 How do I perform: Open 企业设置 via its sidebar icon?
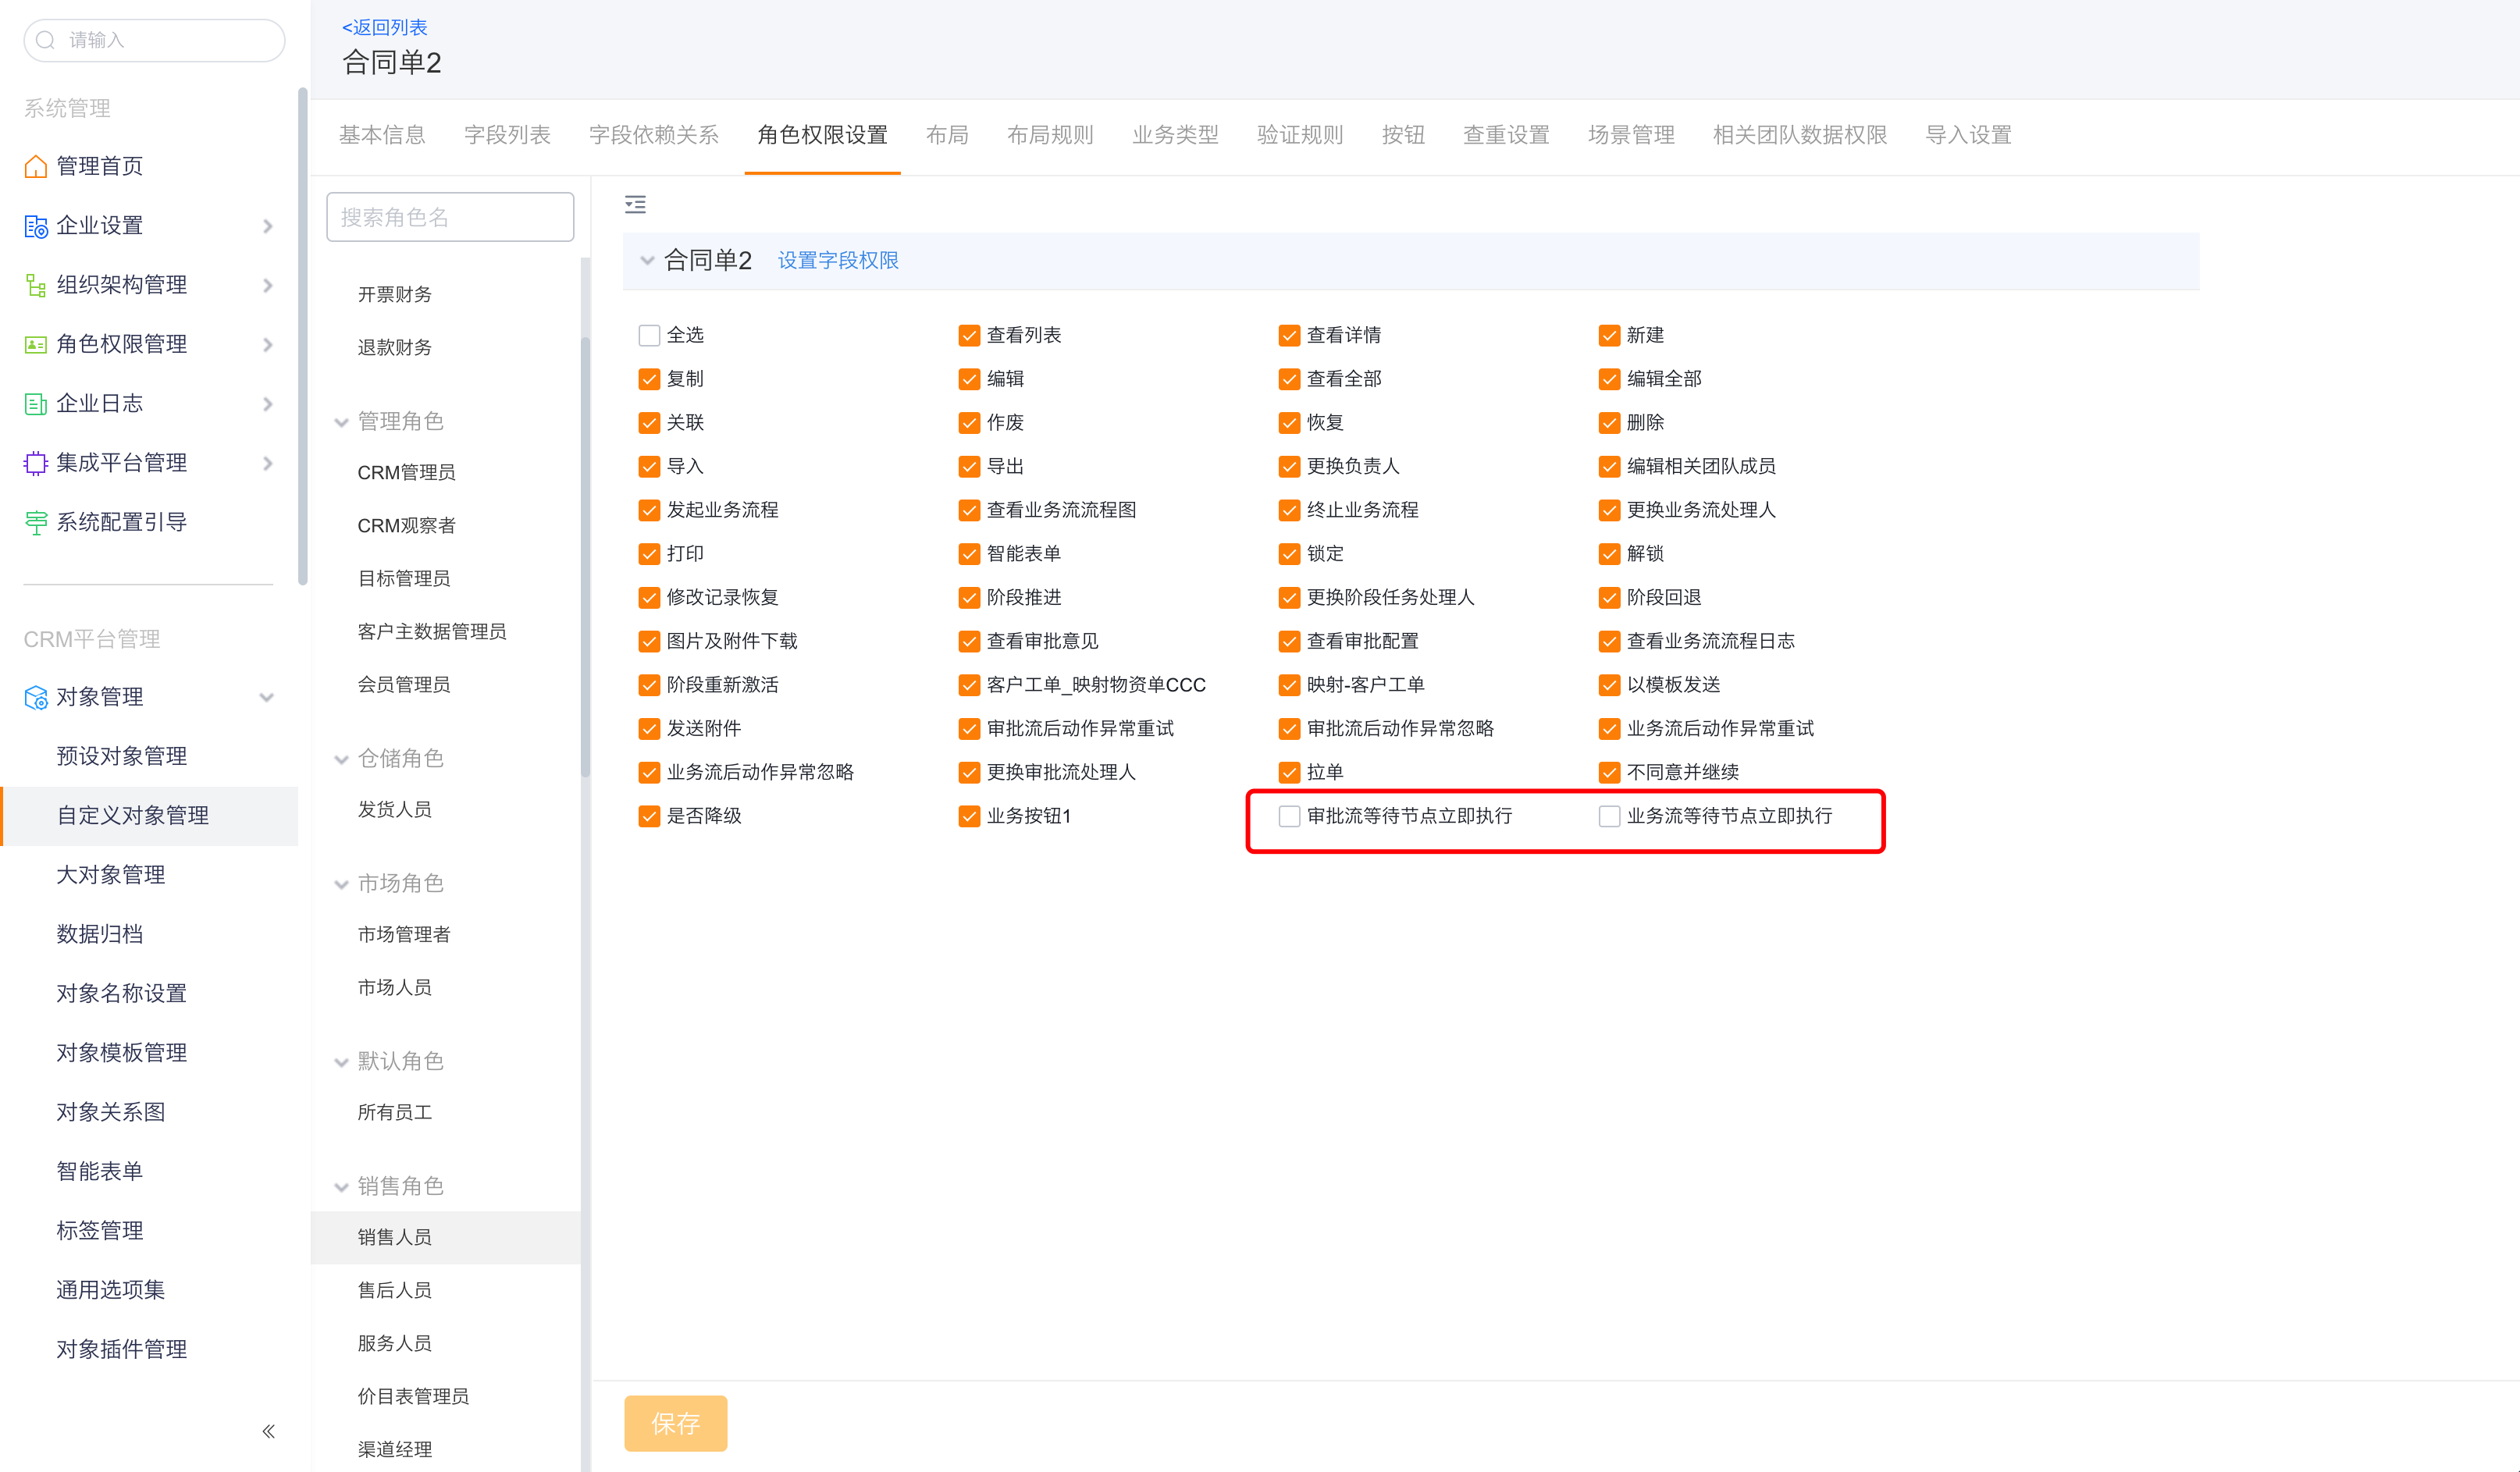pos(35,226)
